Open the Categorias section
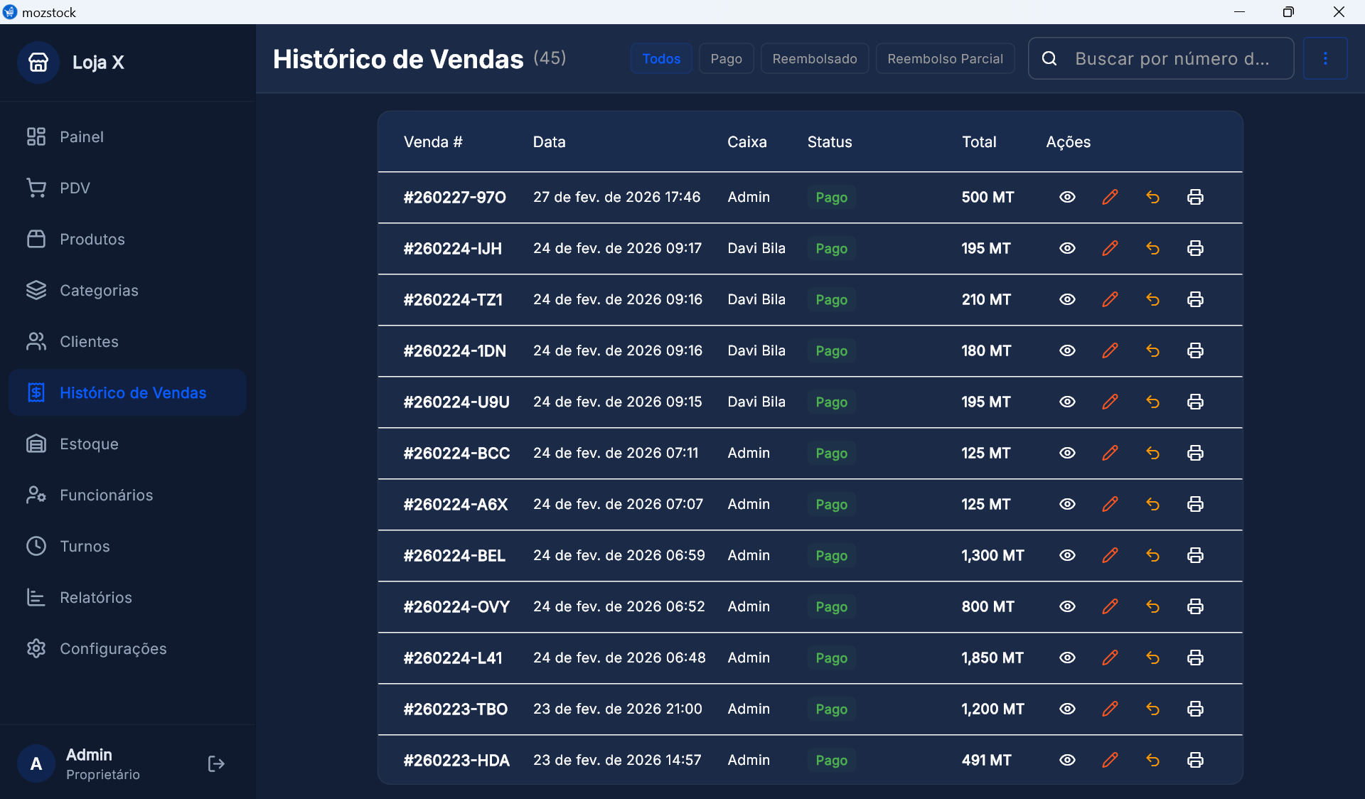This screenshot has width=1365, height=799. (98, 290)
